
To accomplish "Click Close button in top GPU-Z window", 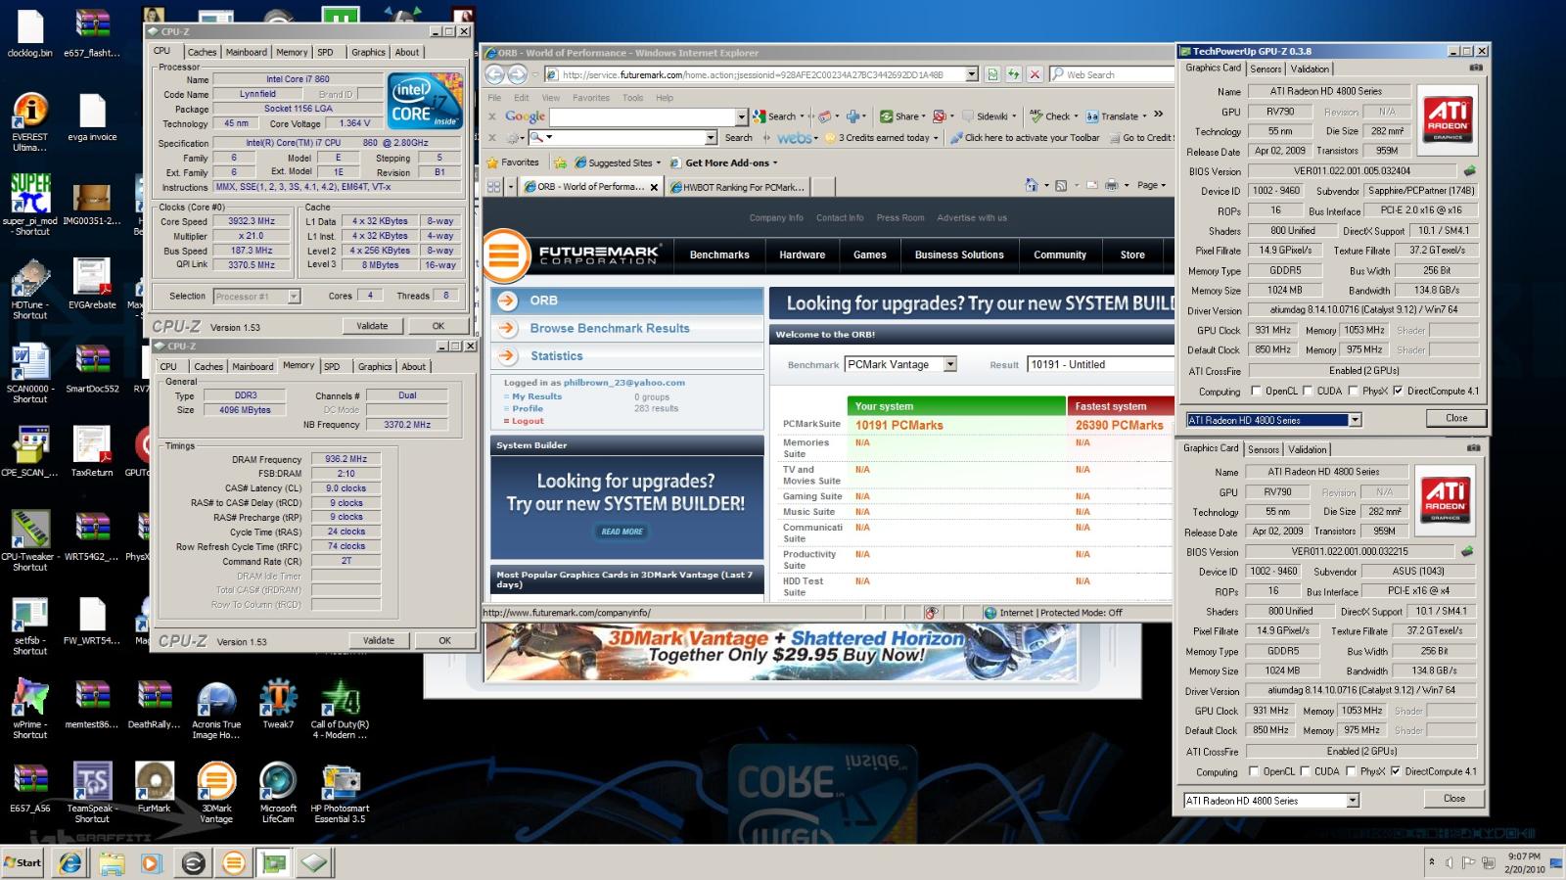I will point(1456,418).
